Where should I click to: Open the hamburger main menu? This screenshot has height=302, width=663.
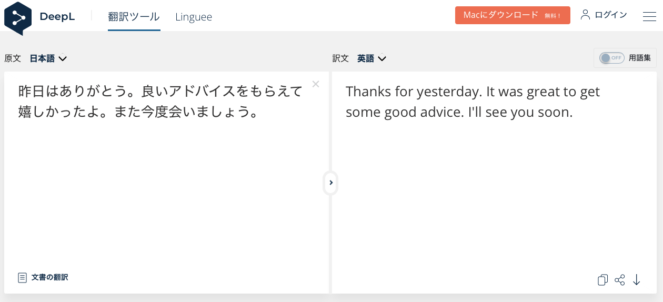(x=649, y=16)
